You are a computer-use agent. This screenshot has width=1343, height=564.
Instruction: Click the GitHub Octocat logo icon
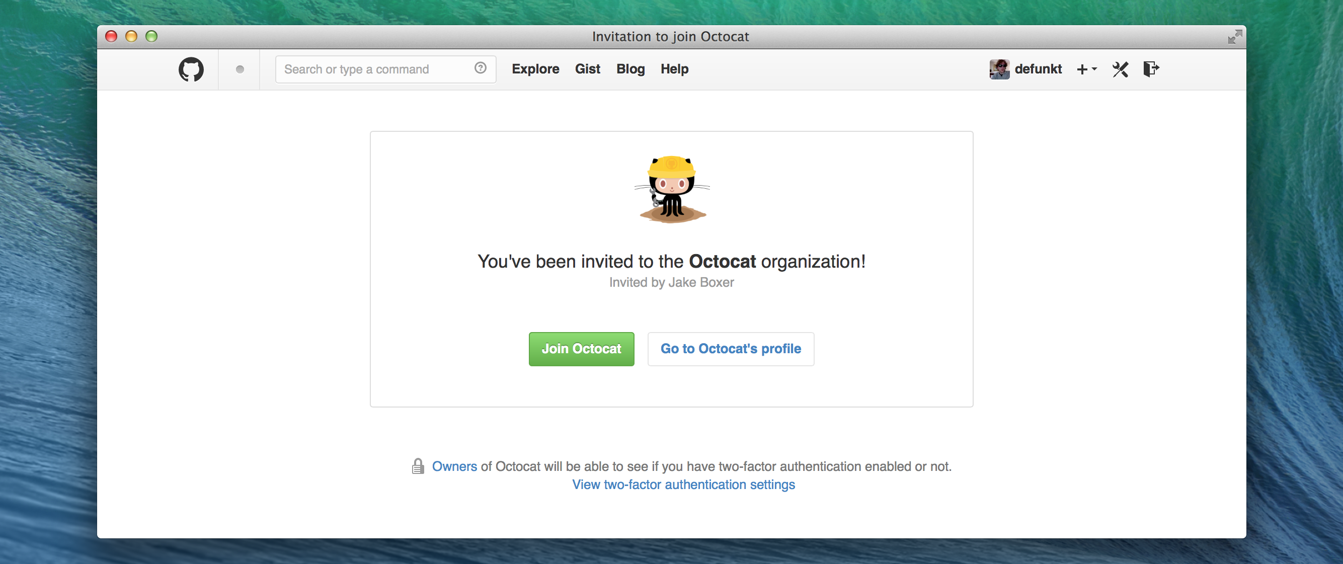[x=191, y=69]
